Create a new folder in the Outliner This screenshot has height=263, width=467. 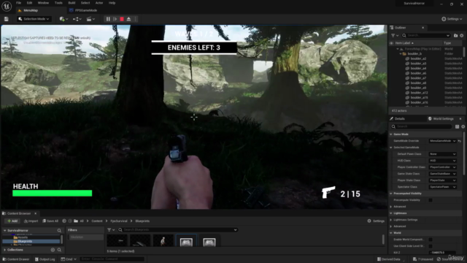(455, 36)
